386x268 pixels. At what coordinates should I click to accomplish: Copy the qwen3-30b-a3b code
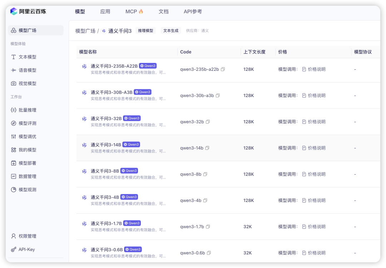[218, 95]
